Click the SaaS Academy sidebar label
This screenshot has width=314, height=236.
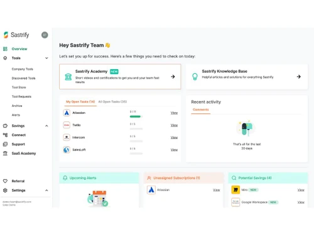click(x=24, y=154)
